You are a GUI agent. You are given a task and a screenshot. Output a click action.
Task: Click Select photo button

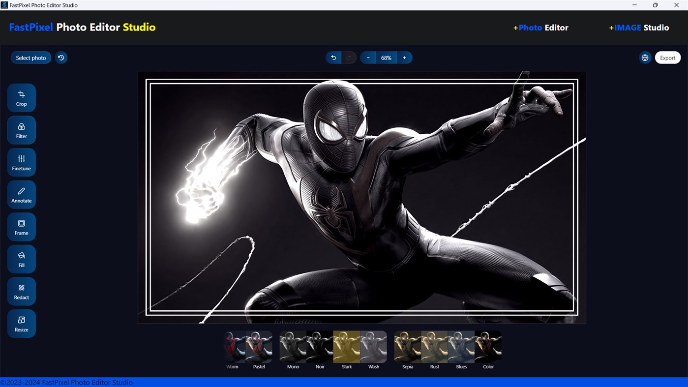[x=31, y=58]
